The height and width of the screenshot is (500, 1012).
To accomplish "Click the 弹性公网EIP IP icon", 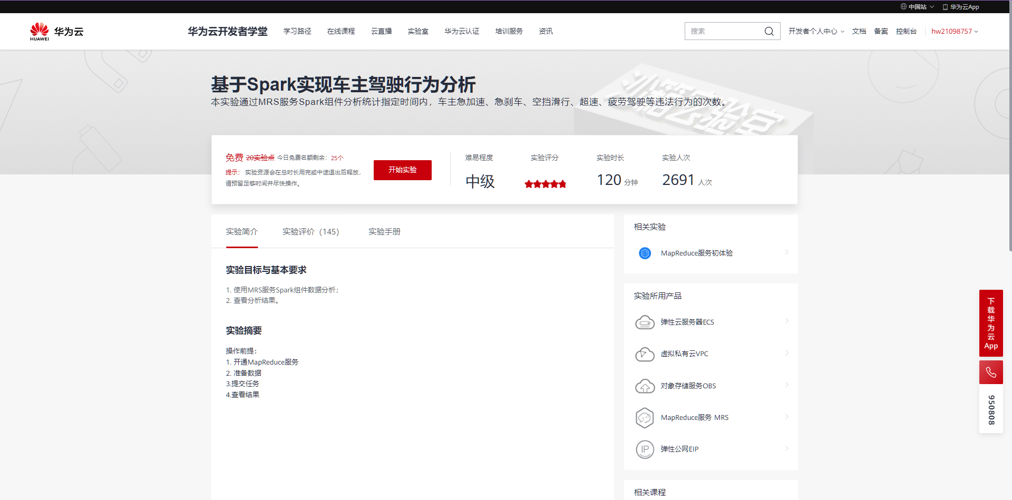I will click(x=645, y=449).
